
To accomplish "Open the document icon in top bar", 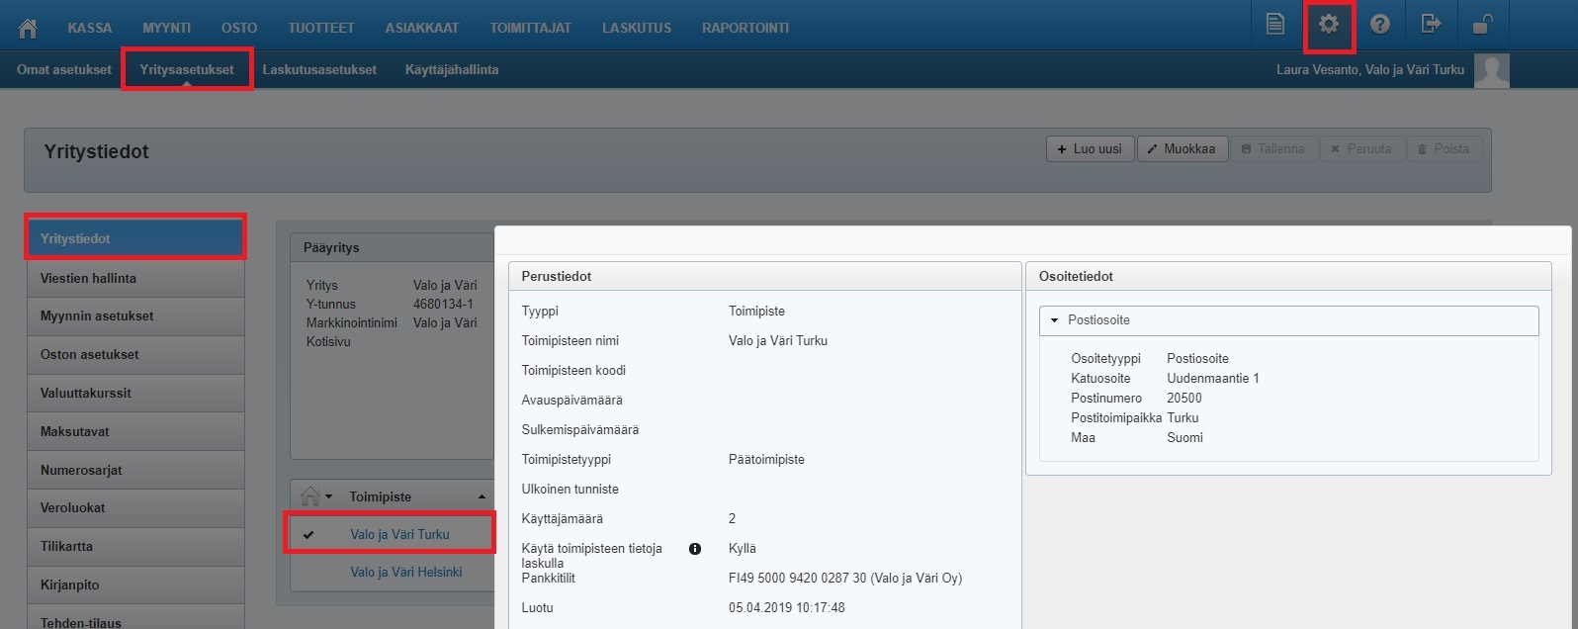I will pyautogui.click(x=1275, y=25).
